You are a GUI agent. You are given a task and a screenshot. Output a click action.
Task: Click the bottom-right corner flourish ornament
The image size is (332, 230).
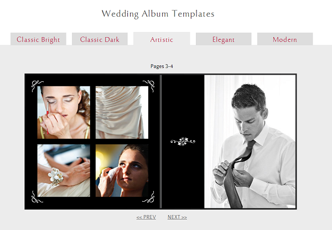tap(149, 197)
